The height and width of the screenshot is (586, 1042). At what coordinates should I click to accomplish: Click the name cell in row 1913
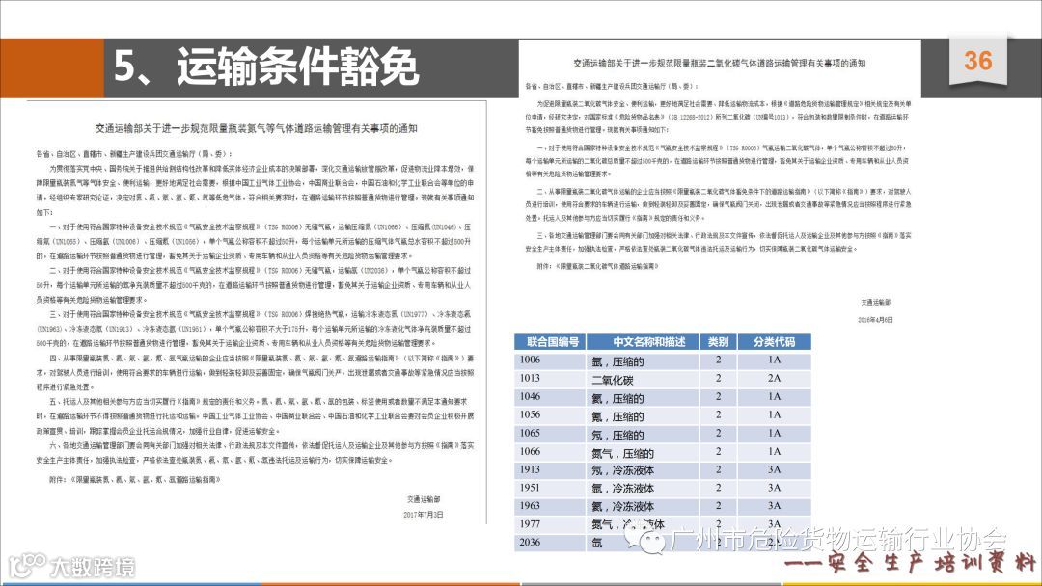pyautogui.click(x=643, y=470)
